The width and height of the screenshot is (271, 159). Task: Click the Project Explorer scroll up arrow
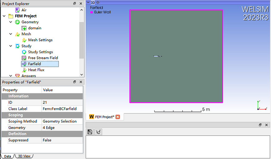tap(81, 10)
